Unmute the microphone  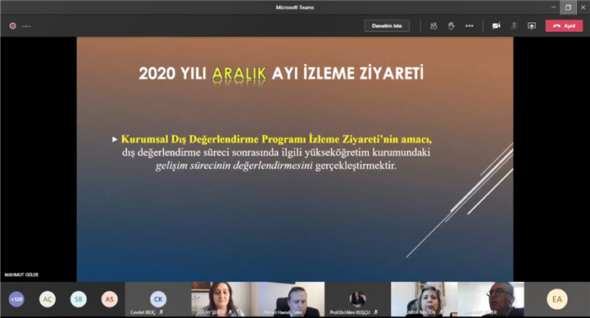pos(514,26)
